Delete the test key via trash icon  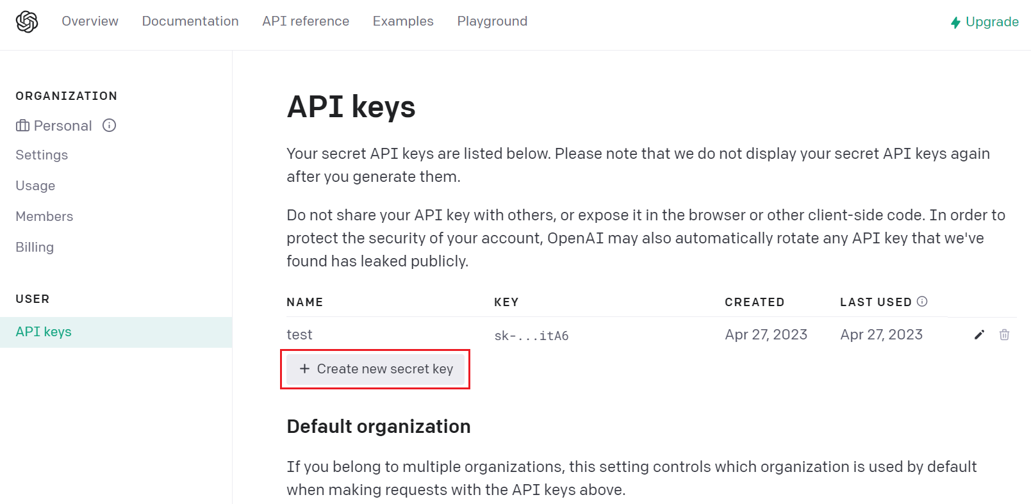(1004, 335)
